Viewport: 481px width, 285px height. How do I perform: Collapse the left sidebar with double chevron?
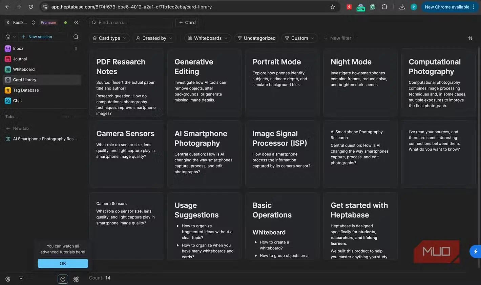coord(76,23)
